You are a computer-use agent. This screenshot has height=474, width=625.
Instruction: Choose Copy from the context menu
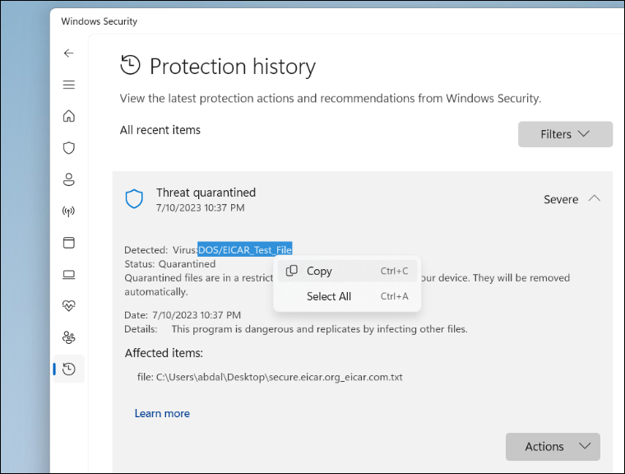coord(319,271)
